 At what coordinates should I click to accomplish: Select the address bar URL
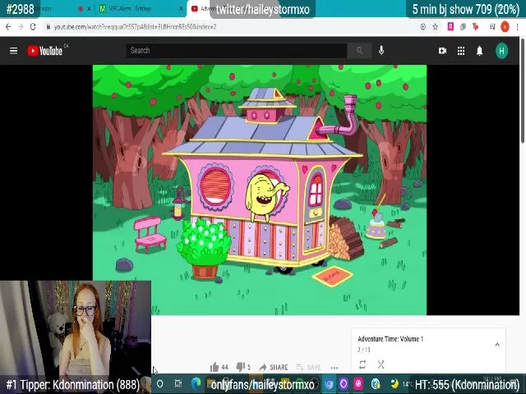[x=135, y=27]
